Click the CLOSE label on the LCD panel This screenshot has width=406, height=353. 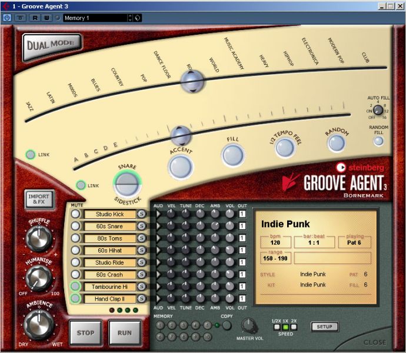point(374,342)
